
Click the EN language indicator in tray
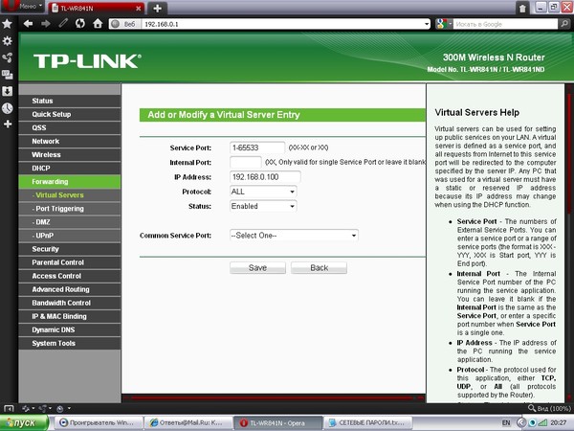(506, 423)
